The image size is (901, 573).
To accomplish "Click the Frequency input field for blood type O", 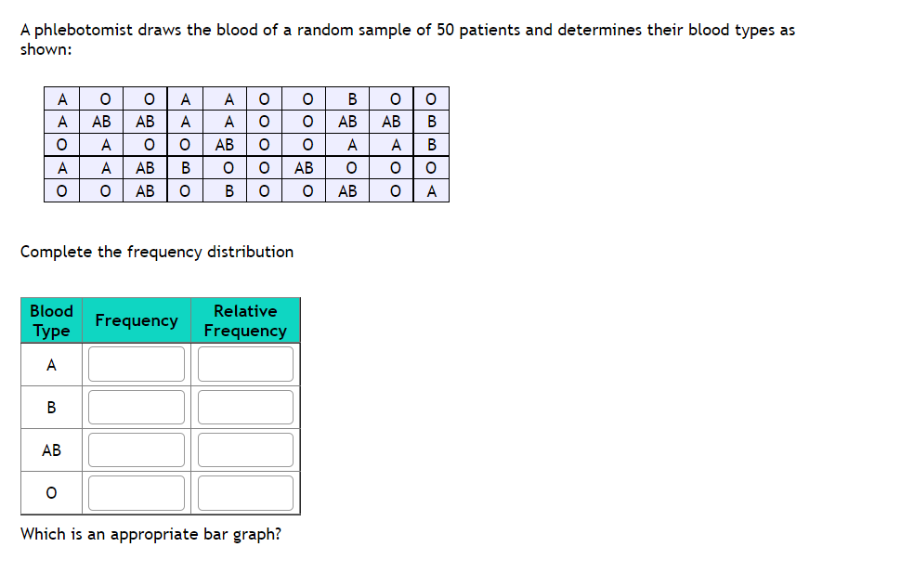I will [x=136, y=493].
